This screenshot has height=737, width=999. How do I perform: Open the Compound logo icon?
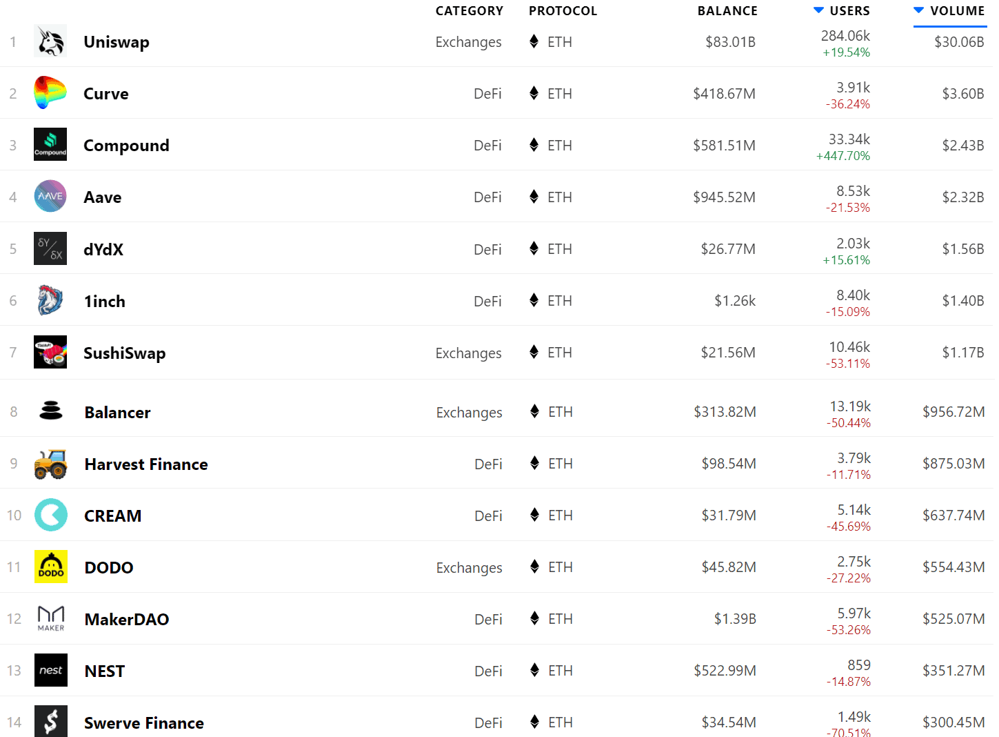tap(50, 145)
